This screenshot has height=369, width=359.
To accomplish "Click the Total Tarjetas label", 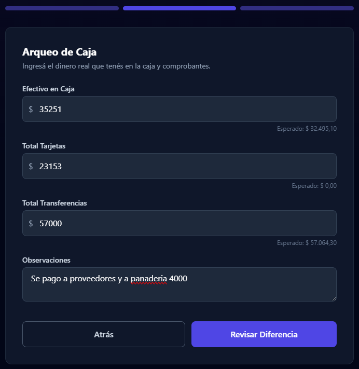I will (x=44, y=146).
